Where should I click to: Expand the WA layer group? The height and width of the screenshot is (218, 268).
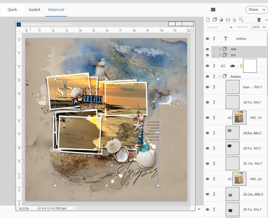click(x=220, y=55)
